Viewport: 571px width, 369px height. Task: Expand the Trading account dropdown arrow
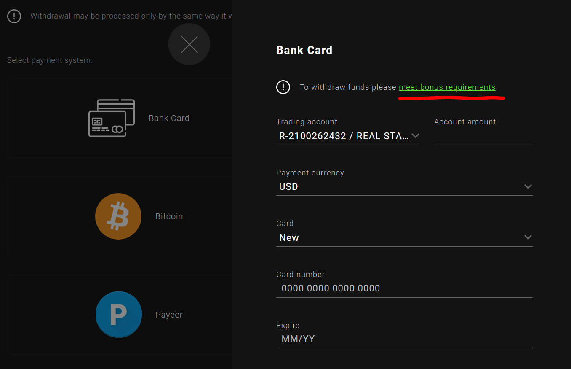pos(415,136)
